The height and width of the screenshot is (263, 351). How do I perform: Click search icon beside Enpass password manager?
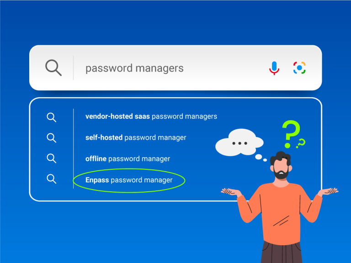[52, 179]
